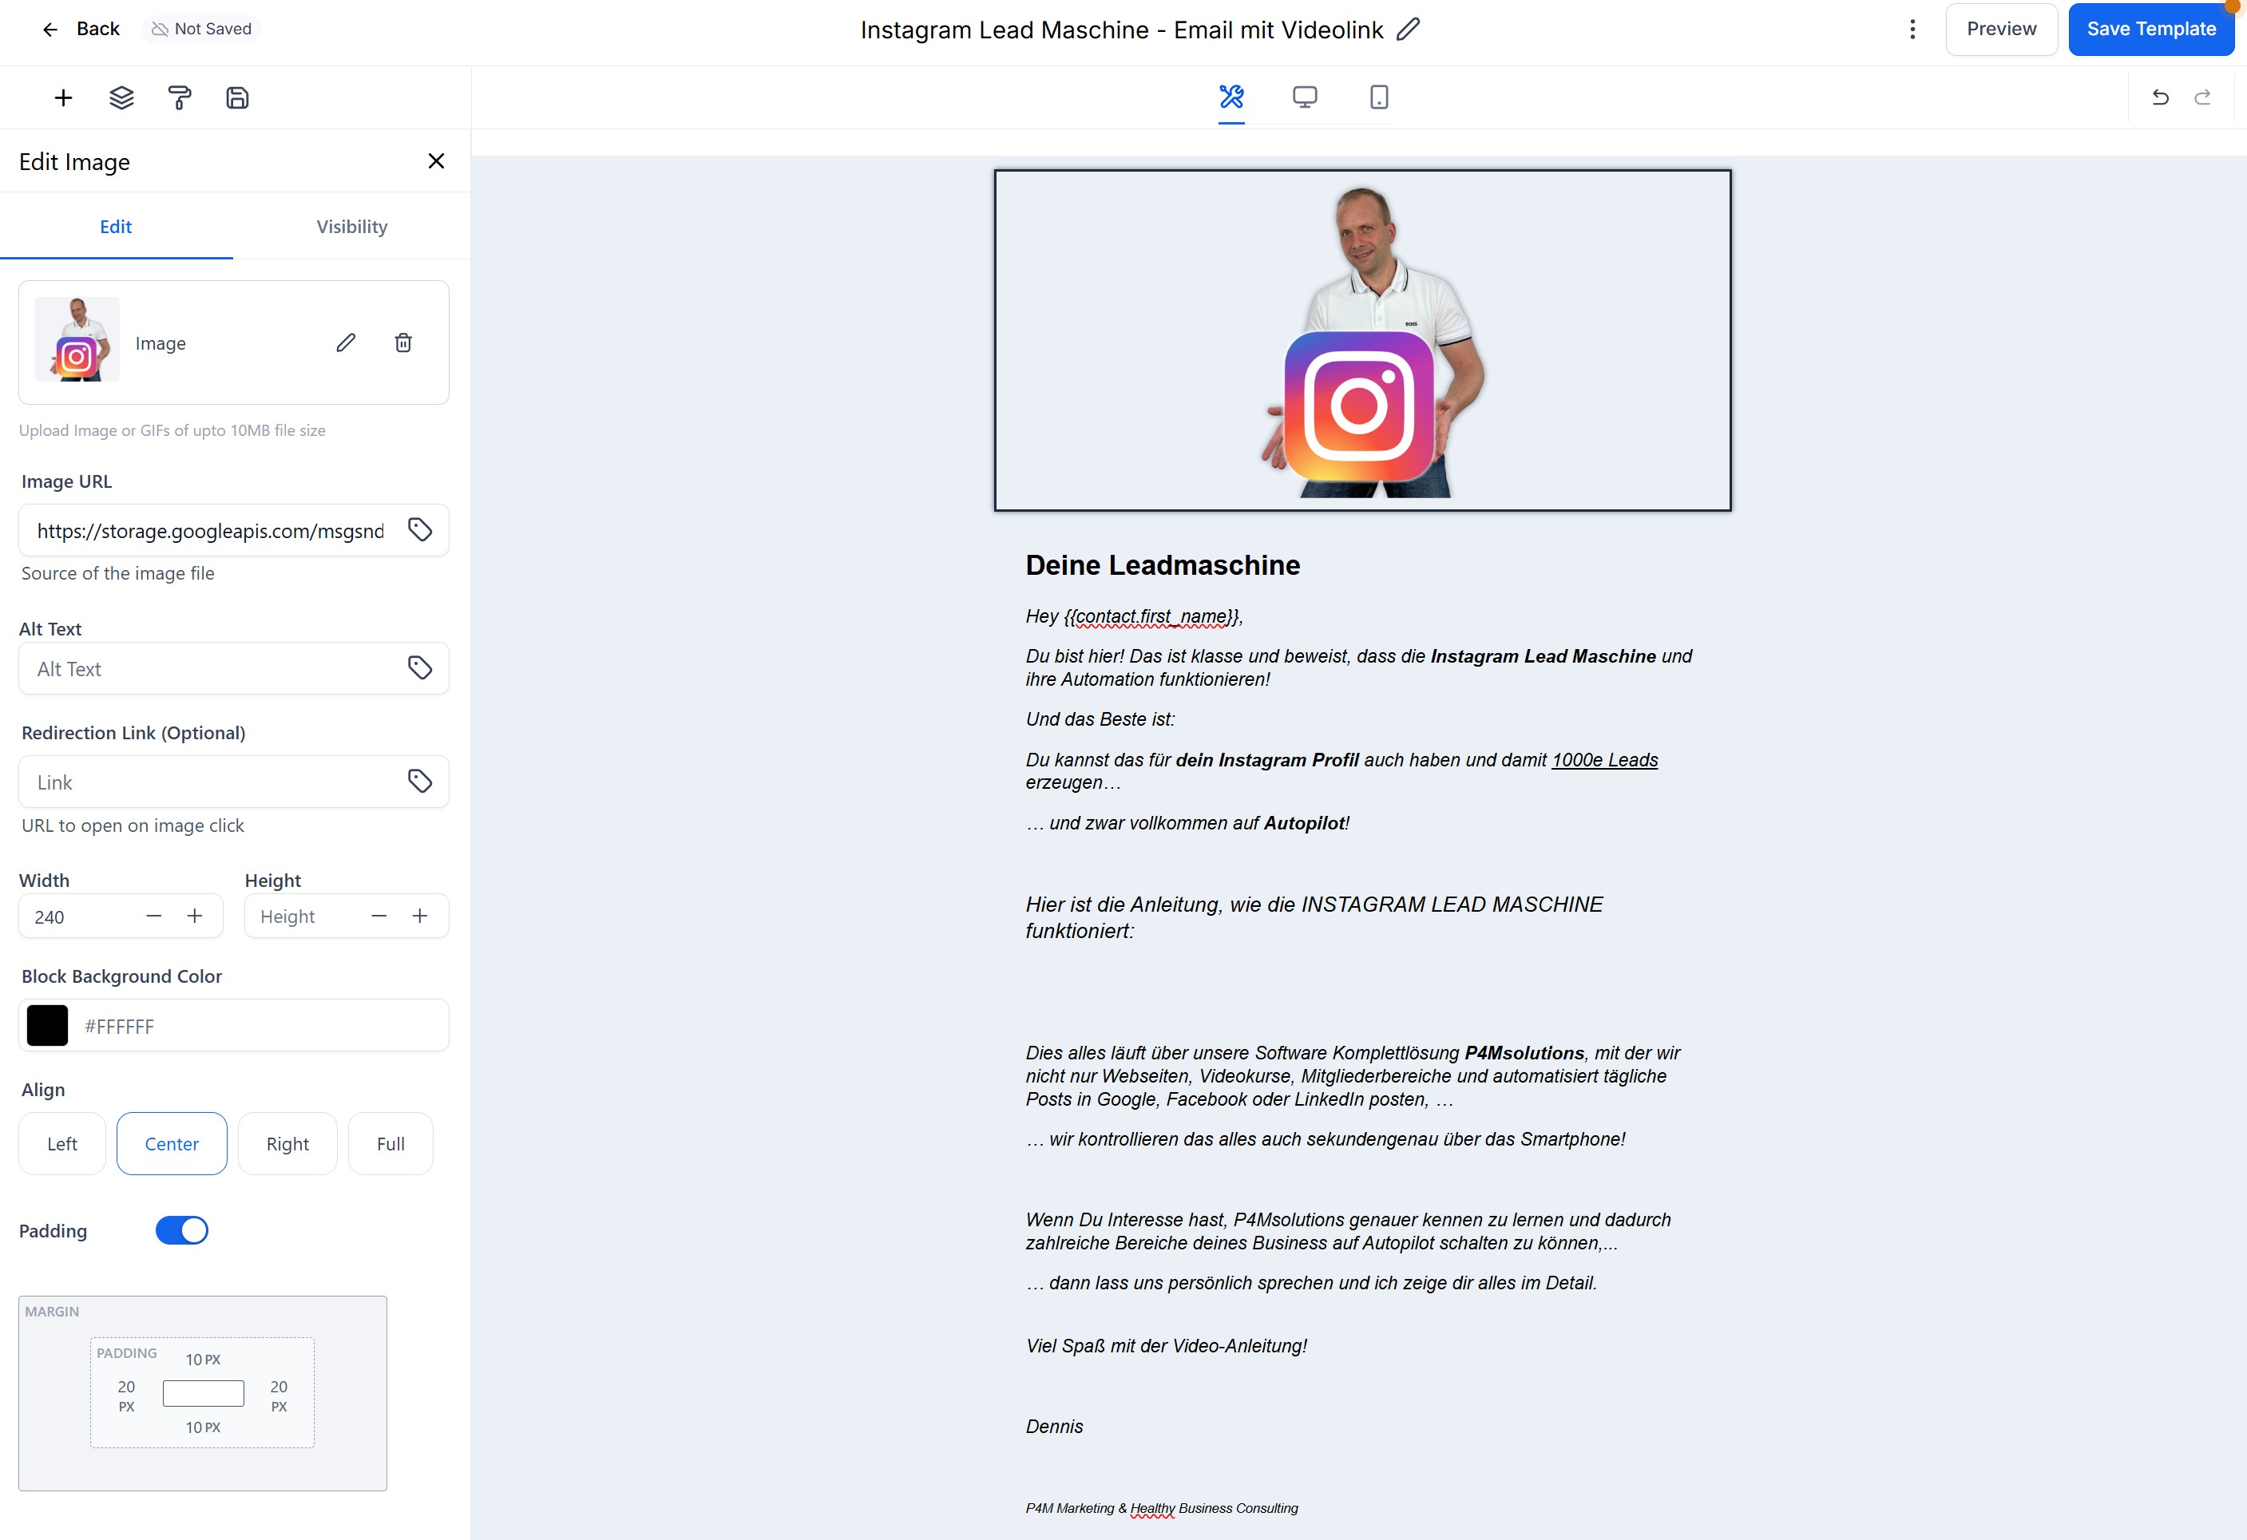The width and height of the screenshot is (2247, 1540).
Task: Select Center alignment option
Action: click(x=171, y=1144)
